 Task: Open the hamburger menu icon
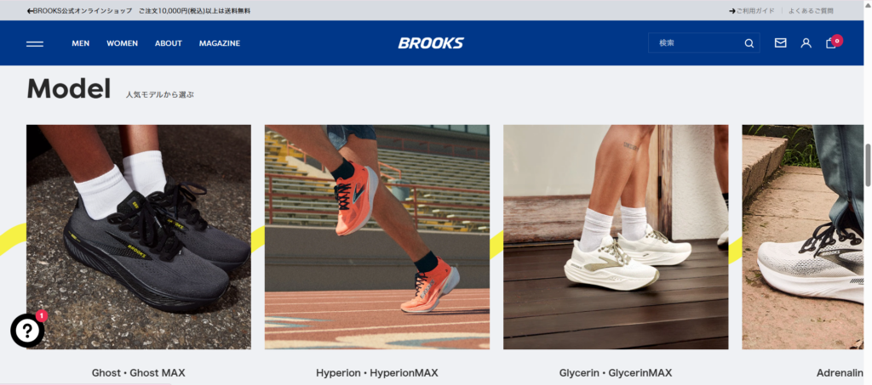34,43
